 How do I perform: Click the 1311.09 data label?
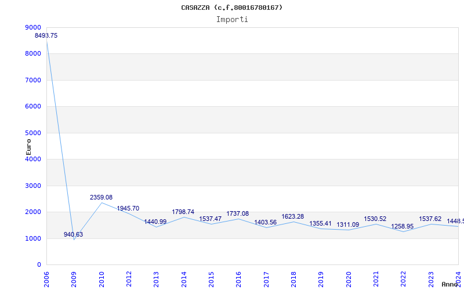tap(347, 224)
